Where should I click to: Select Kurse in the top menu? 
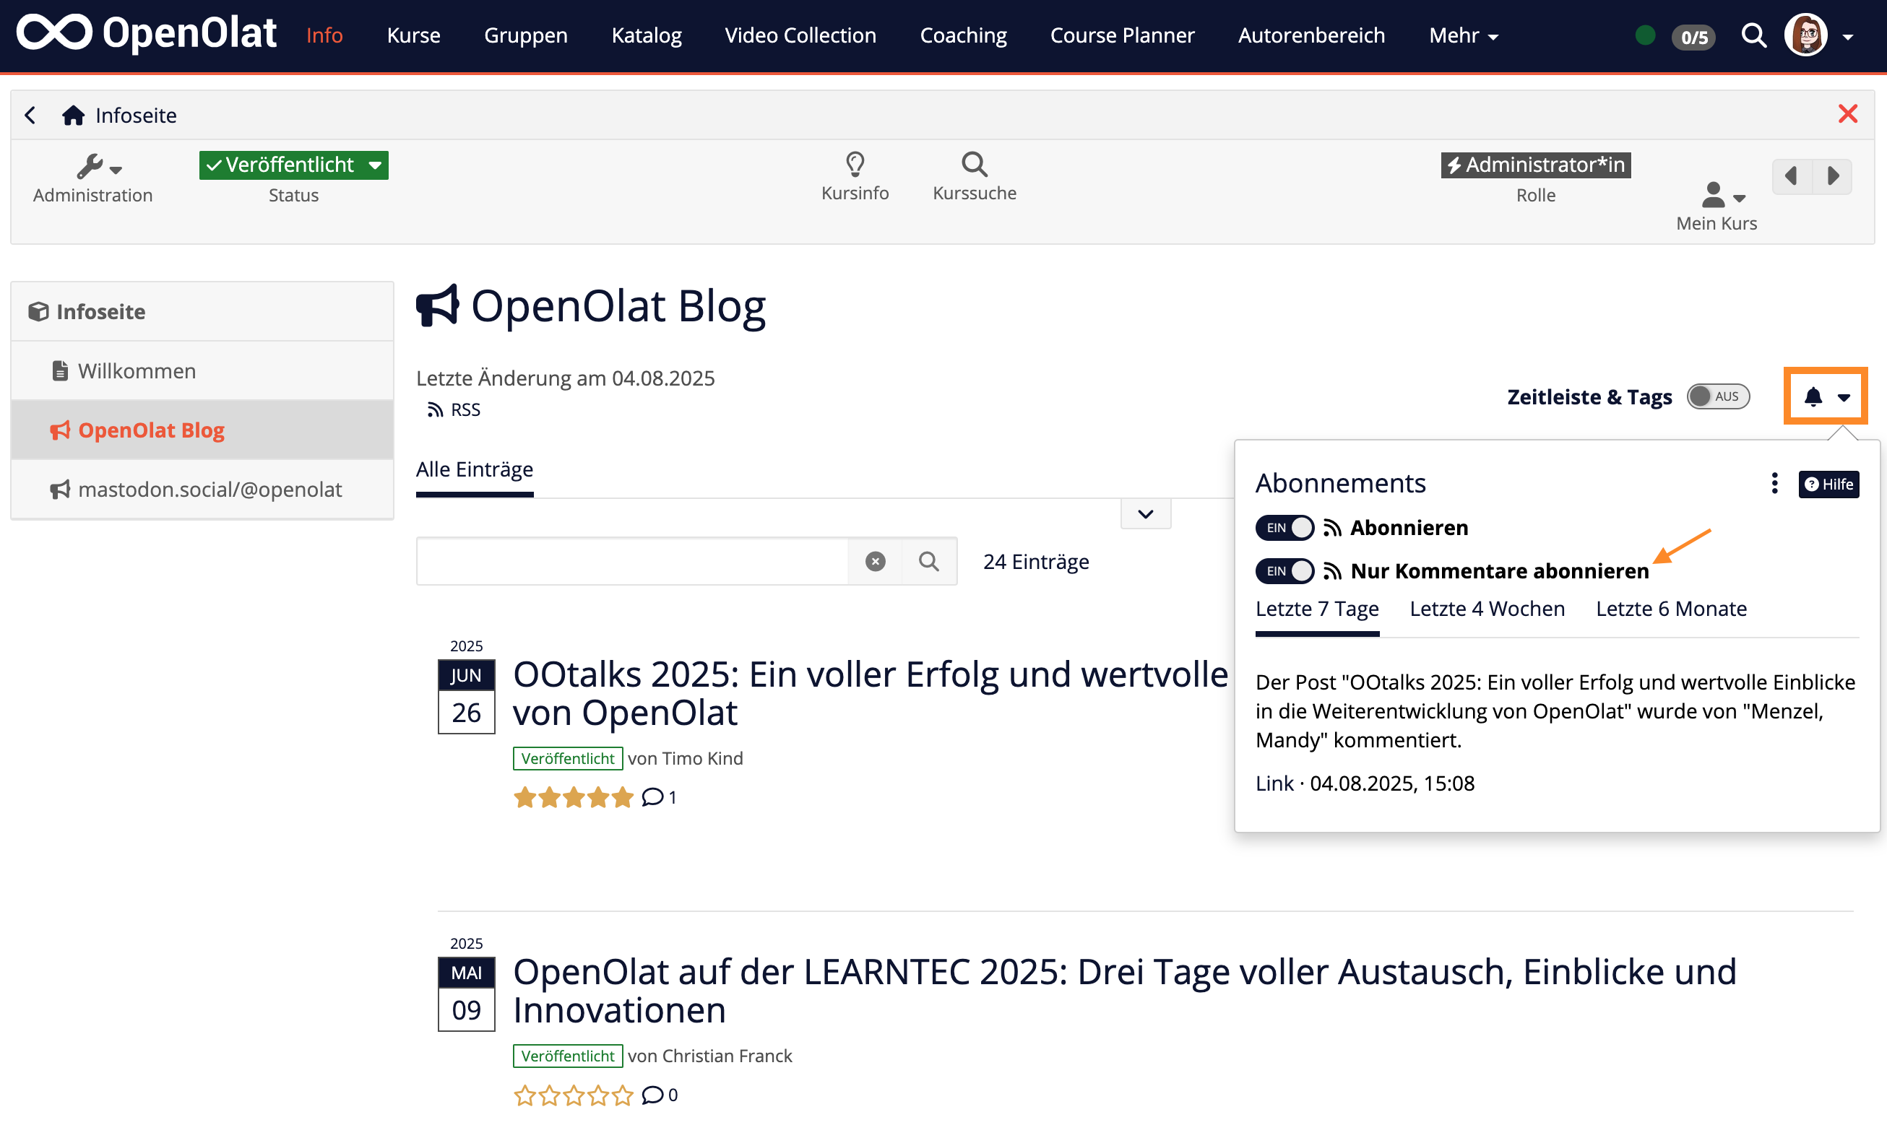pos(413,35)
